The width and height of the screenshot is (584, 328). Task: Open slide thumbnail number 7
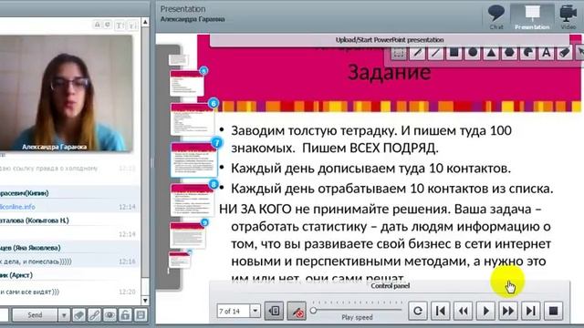click(194, 160)
